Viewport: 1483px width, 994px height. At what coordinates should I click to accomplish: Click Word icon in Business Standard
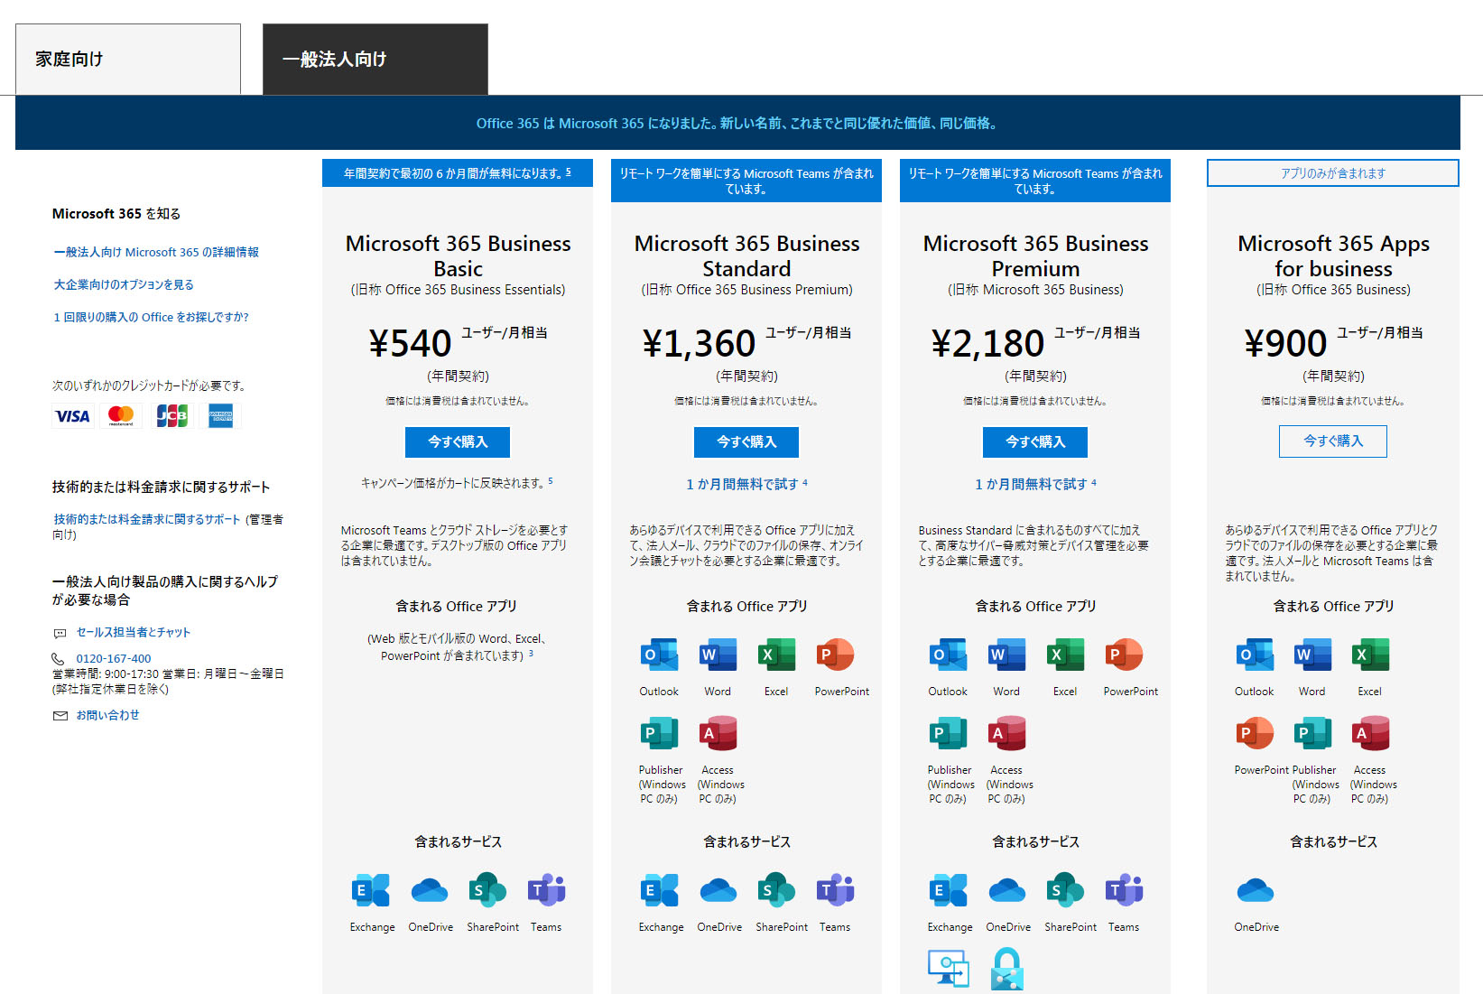(x=718, y=655)
